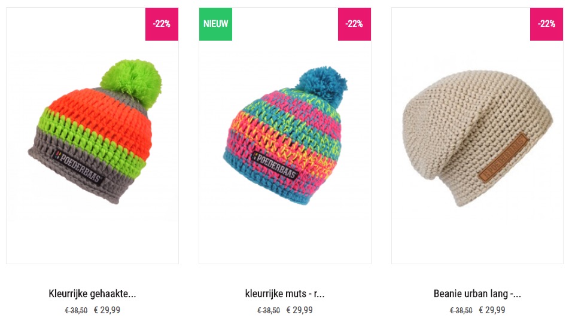Viewport: 569px width, 321px height.
Task: Click the -22% badge on the beige beanie
Action: point(546,24)
